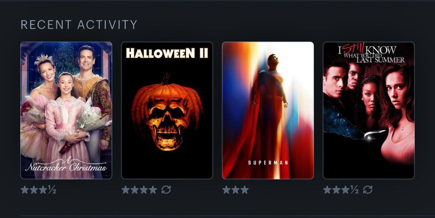Click Nutcracker Christmas script title on poster
The width and height of the screenshot is (435, 218).
pos(66,165)
